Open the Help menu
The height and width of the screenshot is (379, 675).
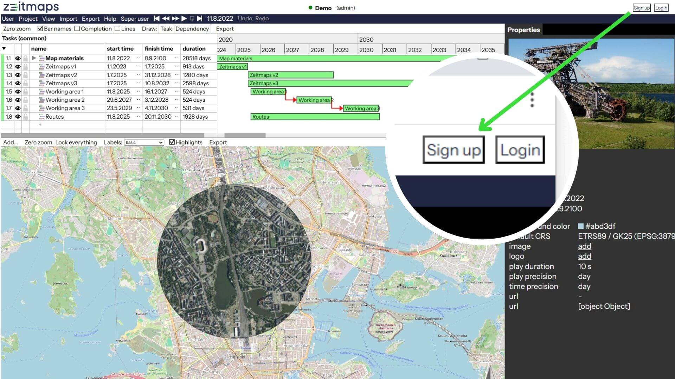click(x=110, y=19)
